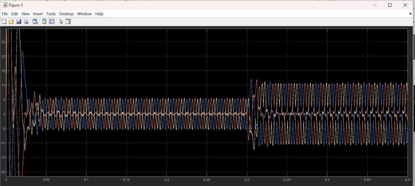415x186 pixels.
Task: Maximize the Figure 3 window
Action: point(390,5)
